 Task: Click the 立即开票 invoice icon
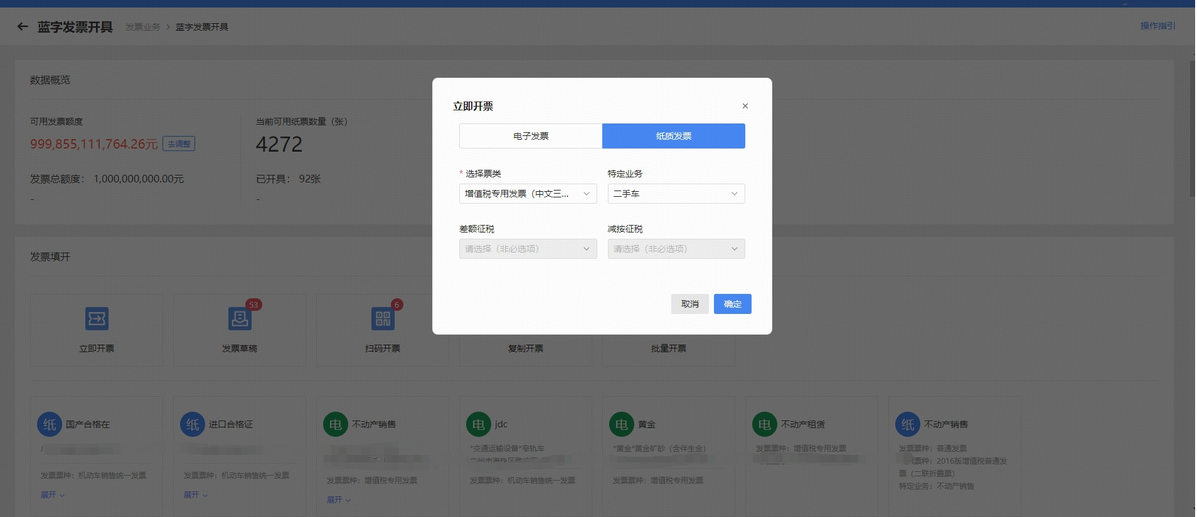pos(97,318)
